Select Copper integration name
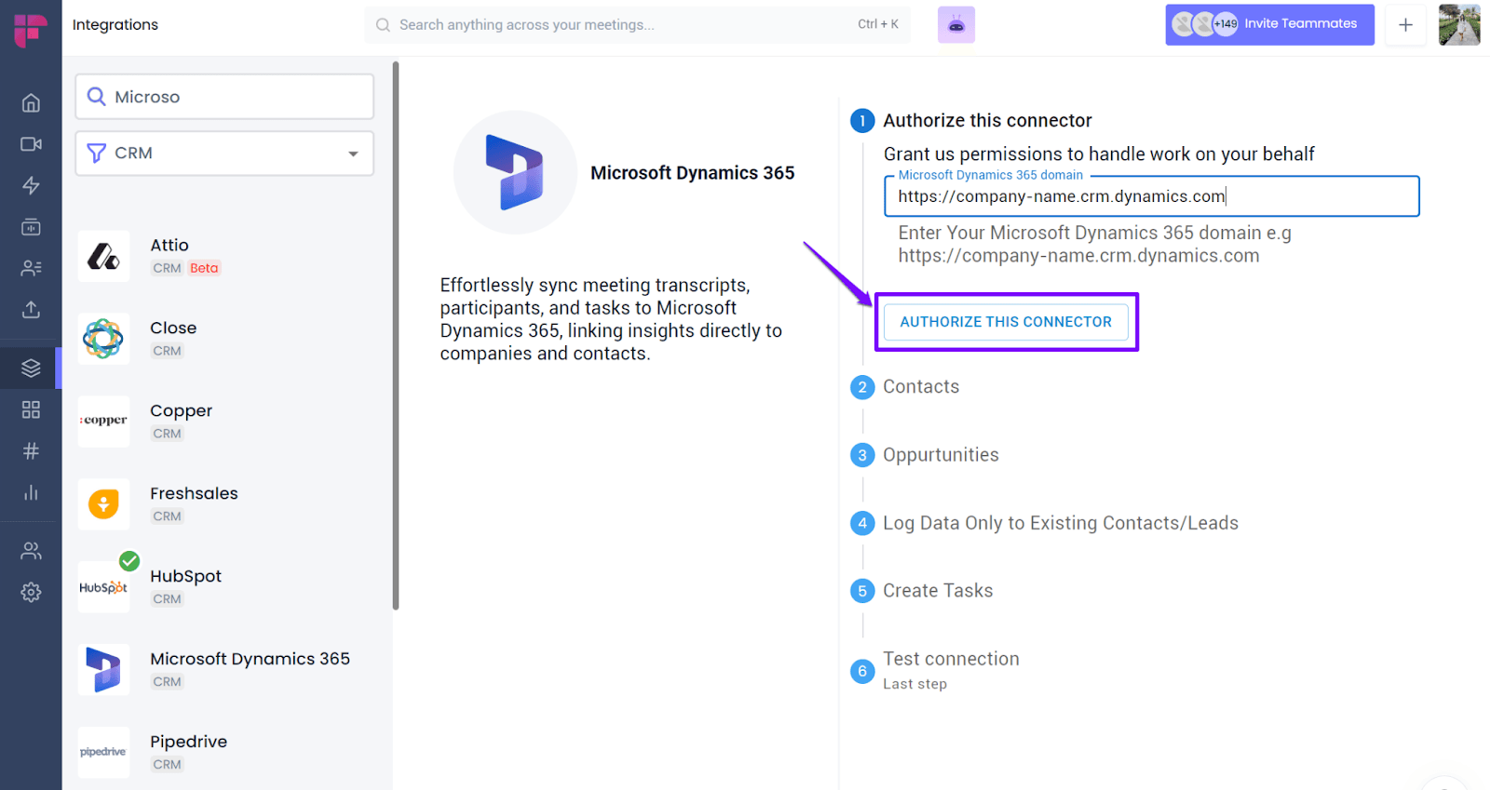The width and height of the screenshot is (1490, 790). pos(182,411)
